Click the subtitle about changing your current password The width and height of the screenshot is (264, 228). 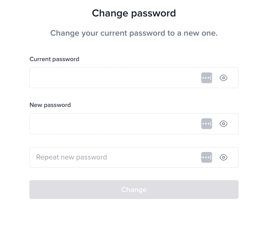click(134, 33)
